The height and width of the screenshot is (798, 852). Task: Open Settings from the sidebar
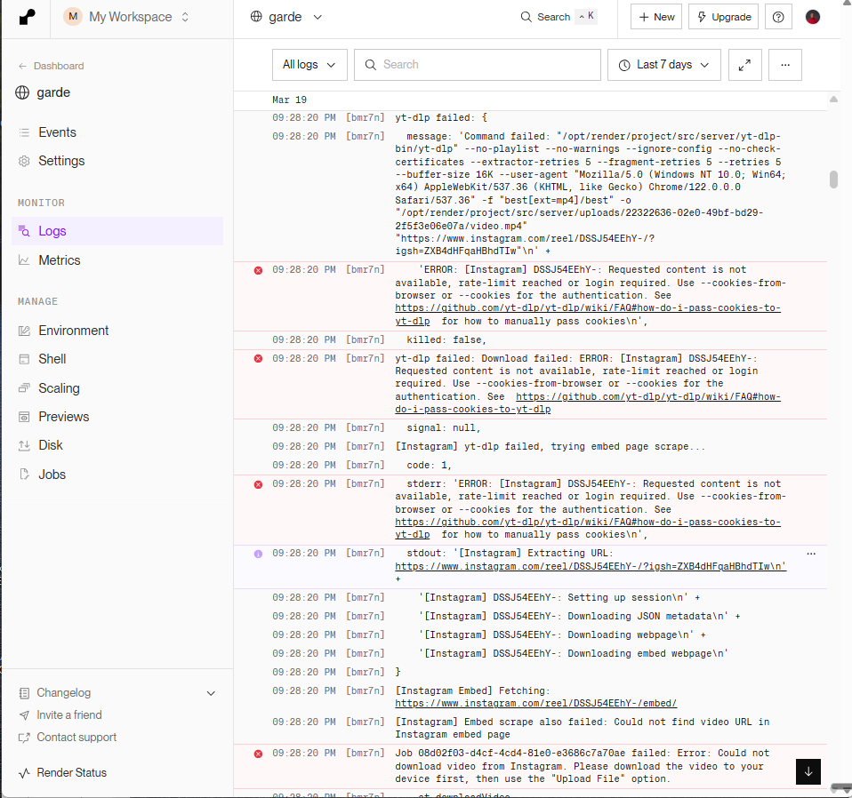coord(26,161)
